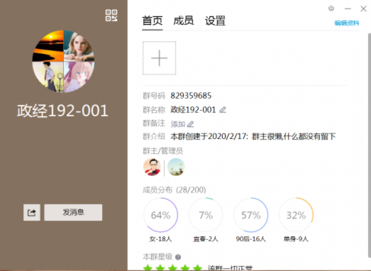Switch to the 成员 tab
Viewport: 371px width, 271px height.
point(184,21)
